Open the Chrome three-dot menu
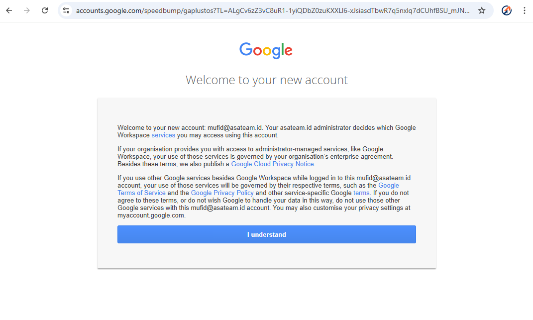This screenshot has width=533, height=320. [525, 10]
